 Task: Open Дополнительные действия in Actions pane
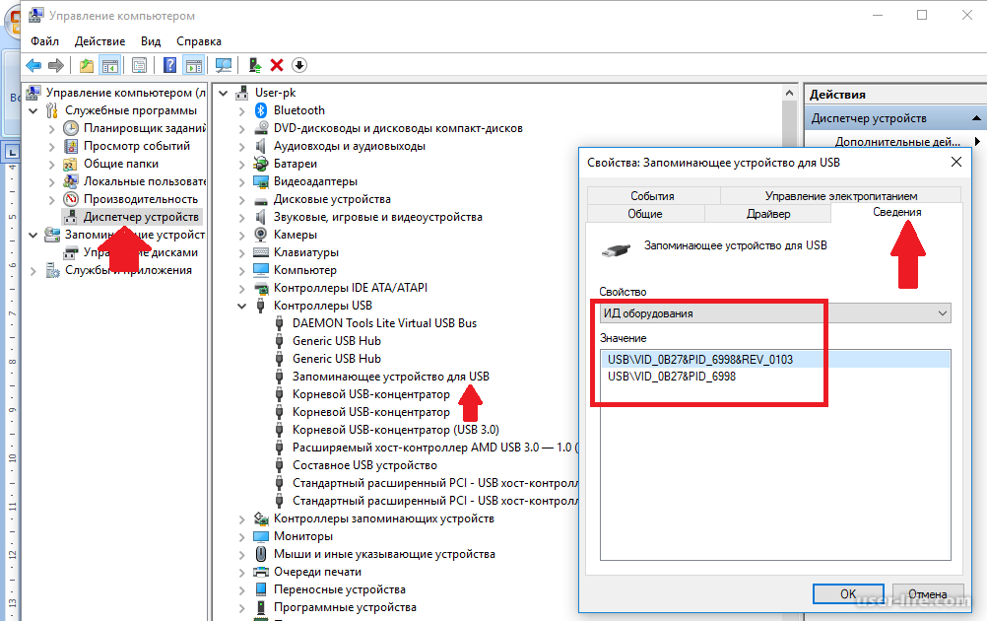[x=897, y=142]
